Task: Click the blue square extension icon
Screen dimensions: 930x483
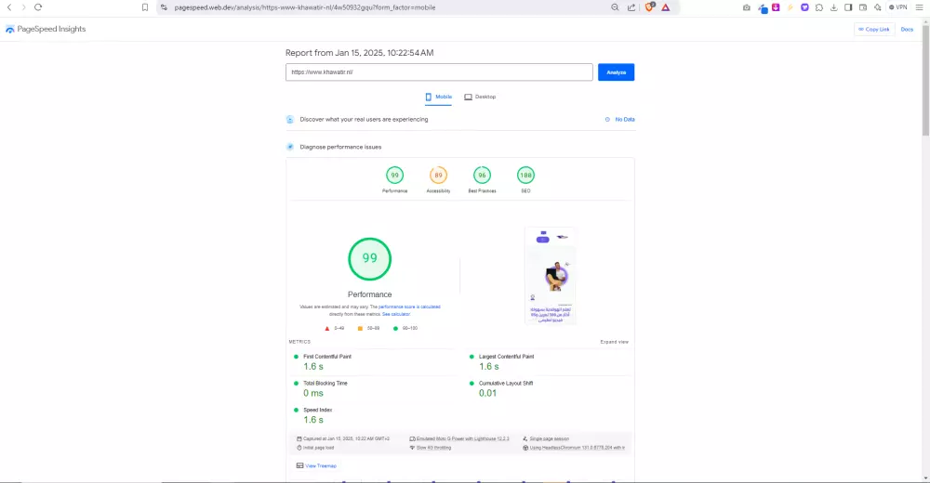Action: 763,7
